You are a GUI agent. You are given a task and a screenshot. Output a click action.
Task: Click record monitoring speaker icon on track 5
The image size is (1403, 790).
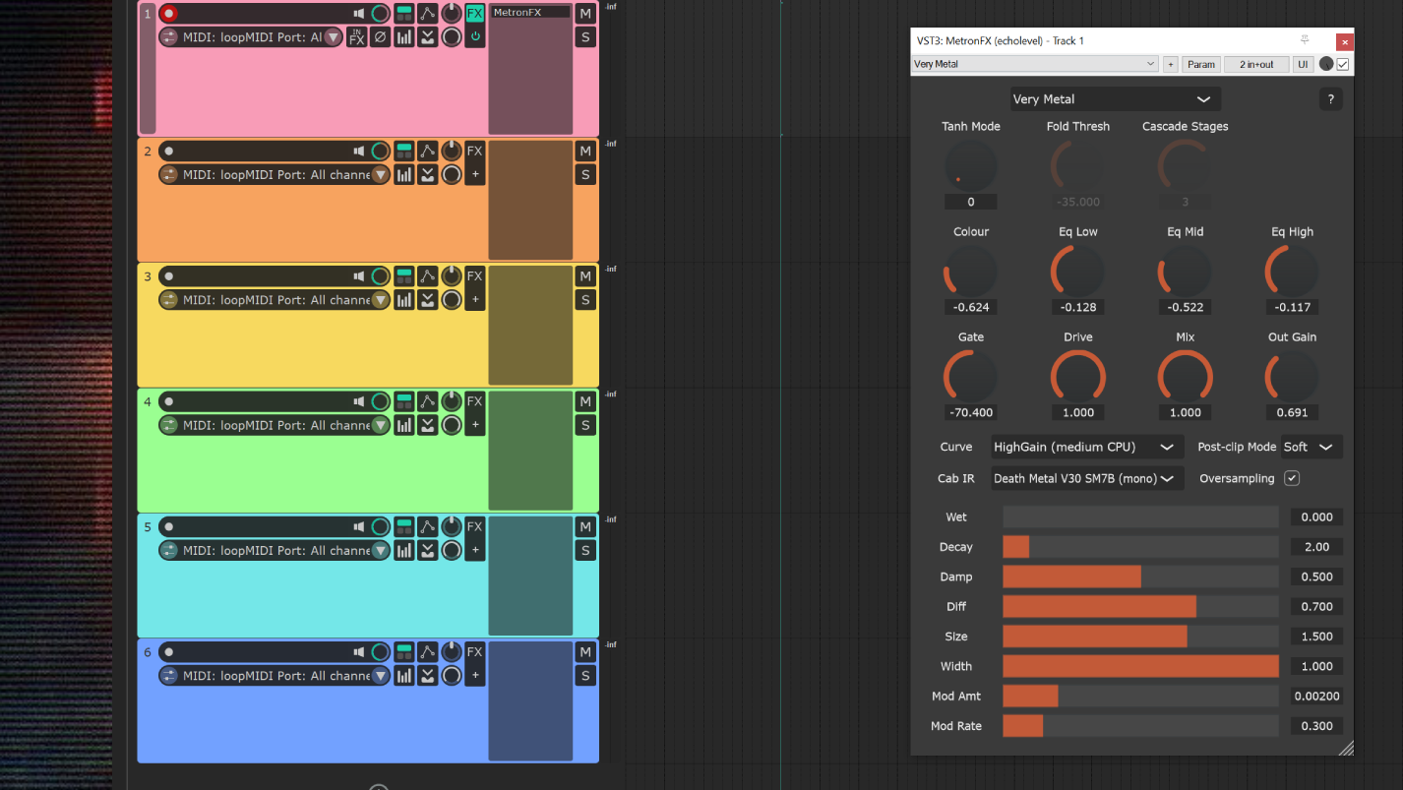(359, 527)
